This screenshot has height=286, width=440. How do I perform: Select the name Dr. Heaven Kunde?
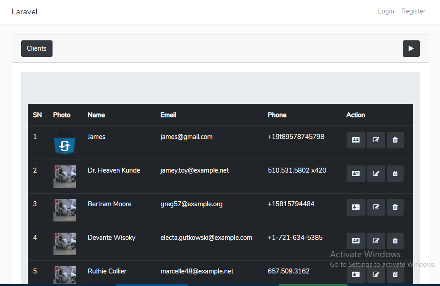pyautogui.click(x=114, y=170)
